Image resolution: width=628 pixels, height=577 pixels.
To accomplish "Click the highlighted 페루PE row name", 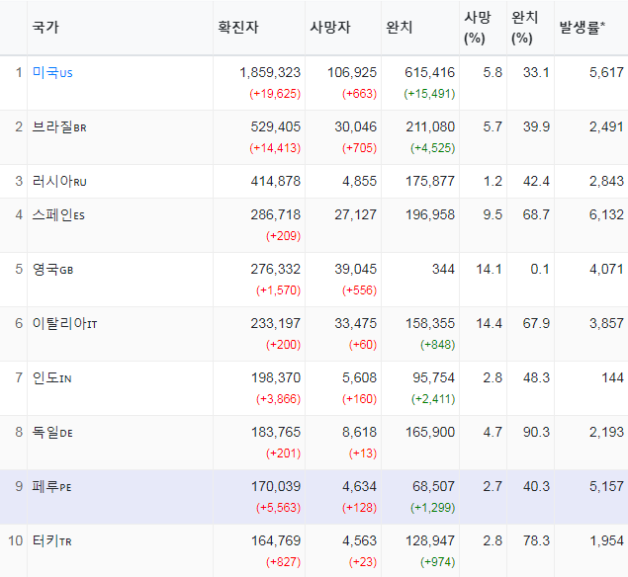I will [x=52, y=487].
